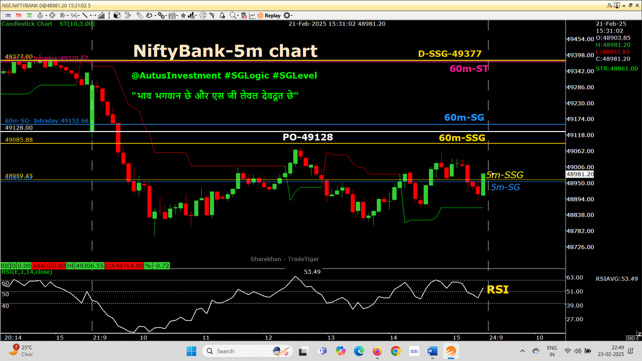The width and height of the screenshot is (642, 361).
Task: Click the paperclip attach icon
Action: coord(139,16)
